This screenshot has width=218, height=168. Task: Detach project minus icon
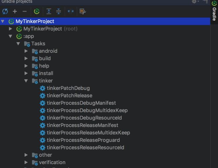point(24,11)
